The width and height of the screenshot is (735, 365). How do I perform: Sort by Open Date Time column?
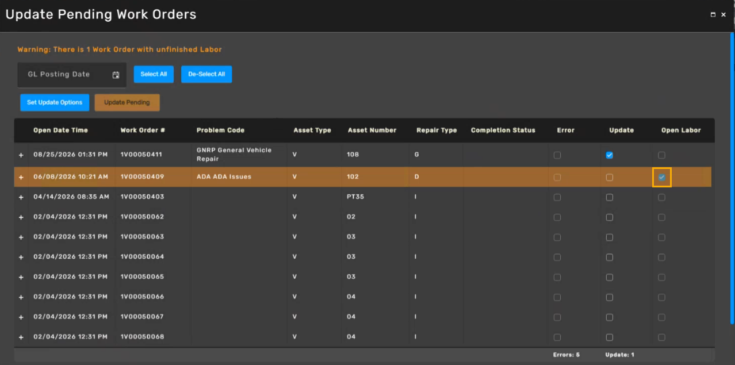60,130
